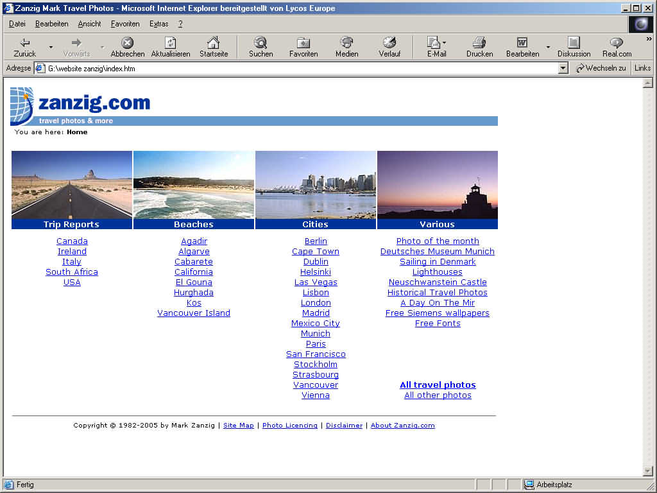
Task: Click the Zurück back arrow icon
Action: tap(25, 43)
